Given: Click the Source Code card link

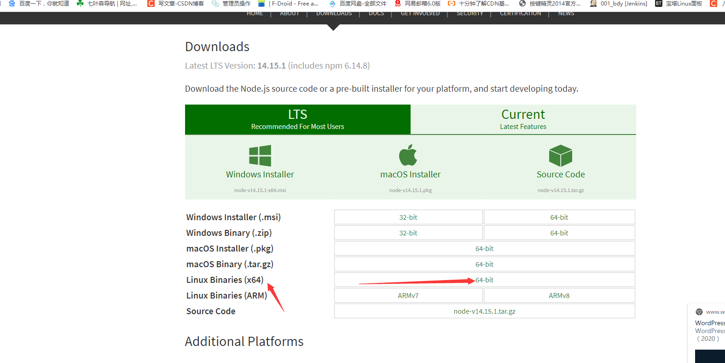Looking at the screenshot, I should click(x=561, y=175).
